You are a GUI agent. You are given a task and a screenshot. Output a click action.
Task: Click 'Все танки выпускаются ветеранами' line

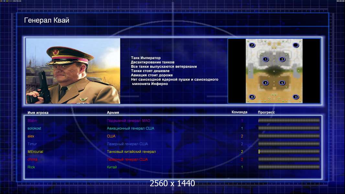164,66
